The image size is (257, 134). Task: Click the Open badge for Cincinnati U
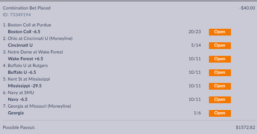(x=220, y=46)
